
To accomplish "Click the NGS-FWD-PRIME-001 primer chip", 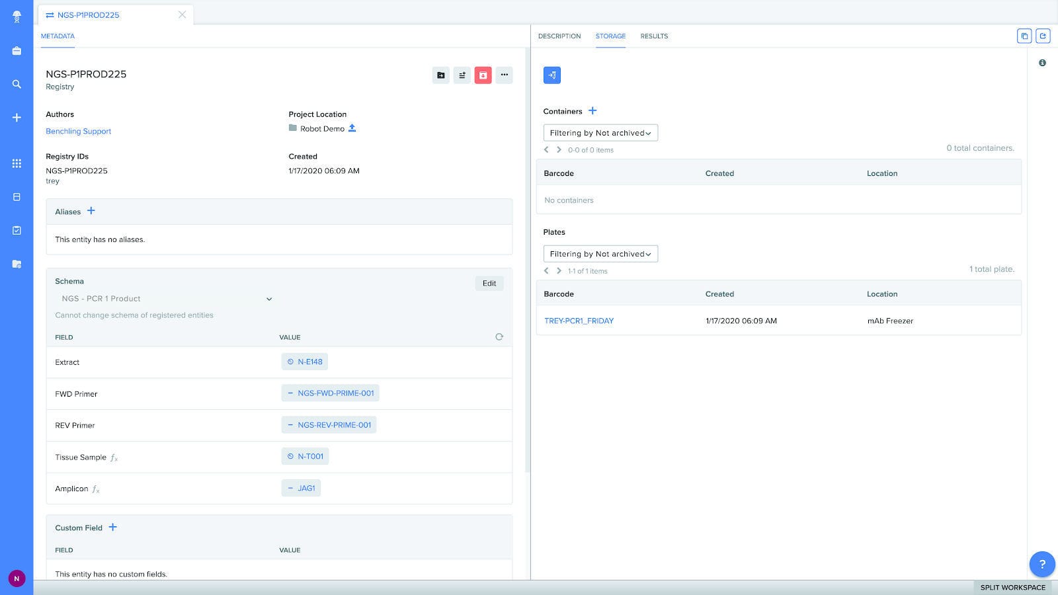I will click(330, 393).
